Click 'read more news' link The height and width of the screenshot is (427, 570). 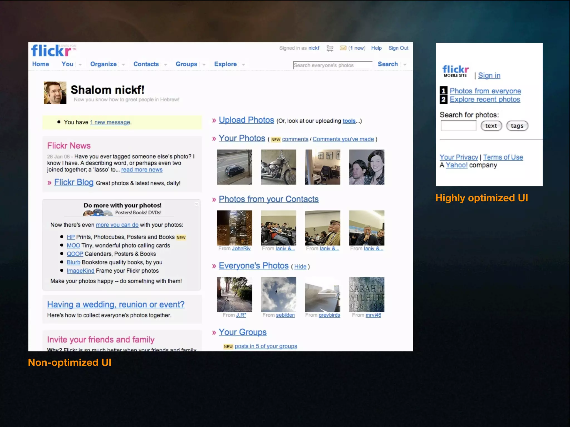click(x=142, y=170)
